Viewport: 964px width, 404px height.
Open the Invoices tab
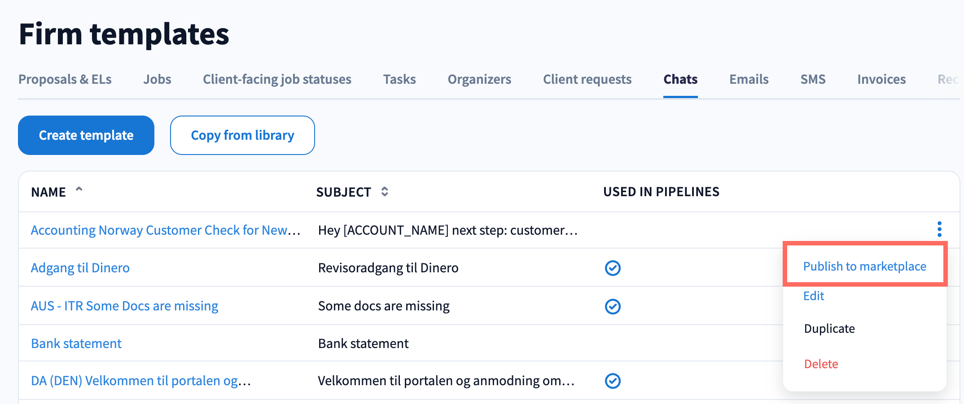coord(881,79)
